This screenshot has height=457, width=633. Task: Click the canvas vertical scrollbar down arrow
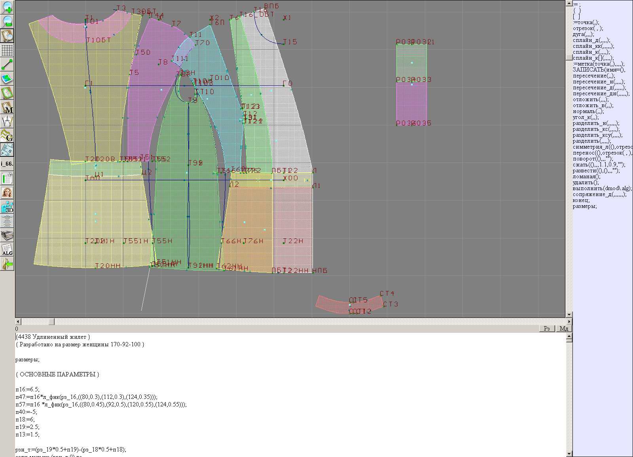point(569,315)
